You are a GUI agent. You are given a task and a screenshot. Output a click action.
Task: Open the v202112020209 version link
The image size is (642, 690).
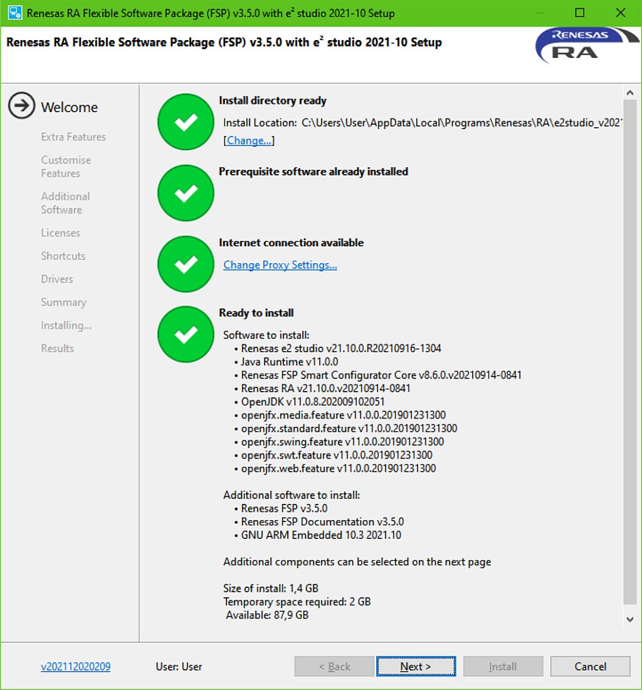pos(76,666)
